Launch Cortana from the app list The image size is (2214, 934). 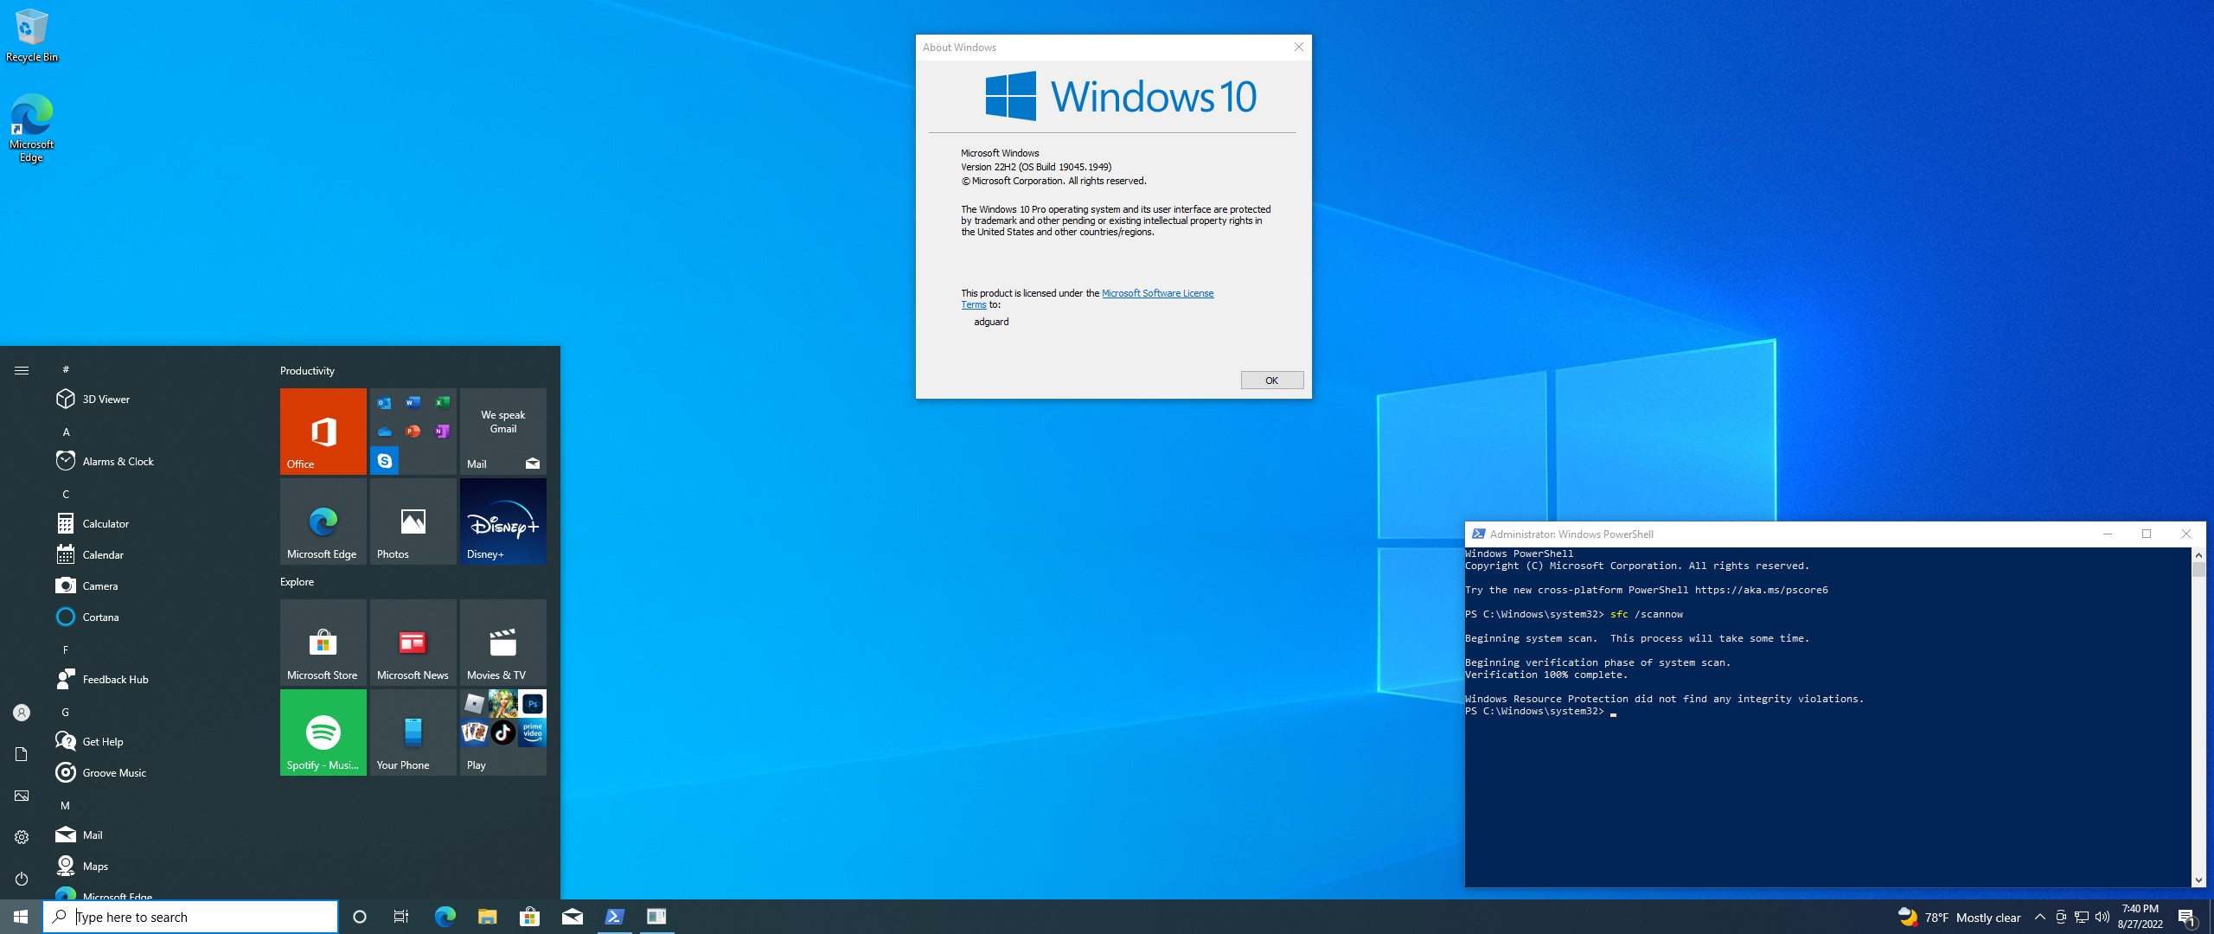click(156, 617)
